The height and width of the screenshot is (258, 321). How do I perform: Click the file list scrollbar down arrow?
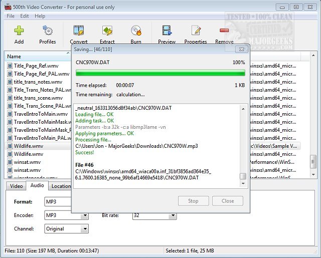[x=313, y=174]
